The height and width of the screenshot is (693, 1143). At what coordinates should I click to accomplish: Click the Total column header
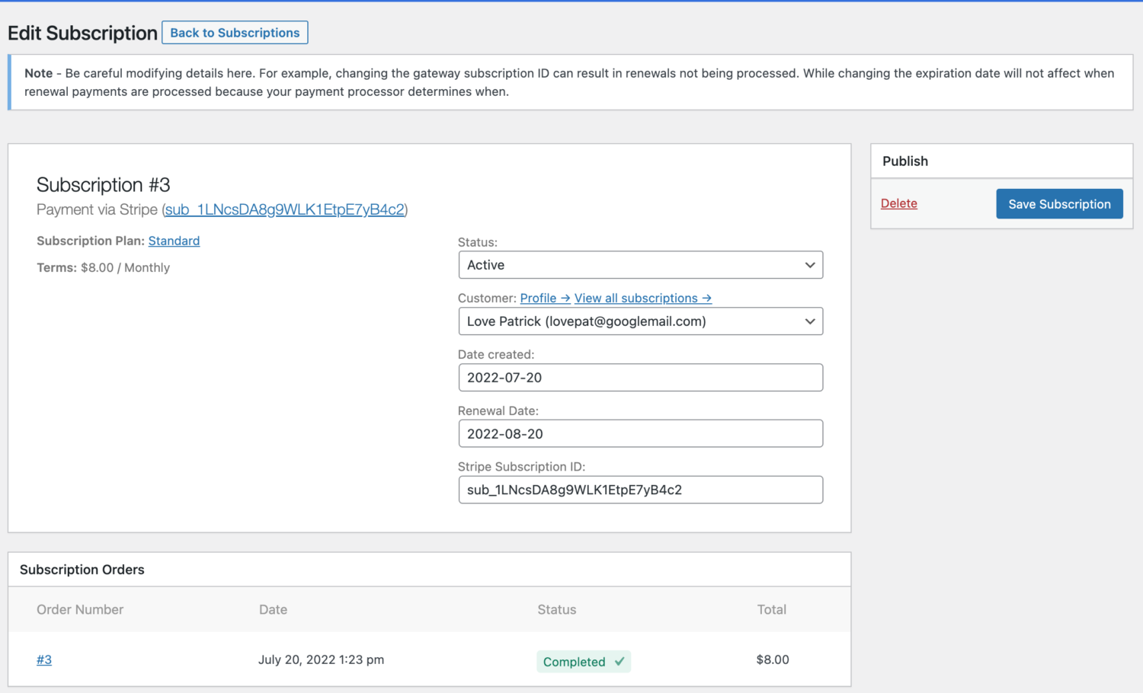tap(772, 609)
